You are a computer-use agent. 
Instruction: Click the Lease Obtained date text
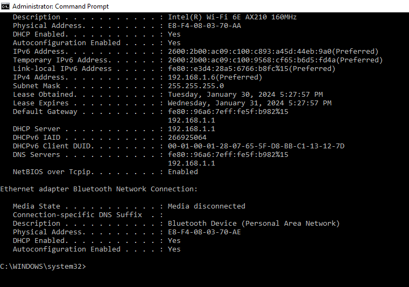[x=245, y=94]
